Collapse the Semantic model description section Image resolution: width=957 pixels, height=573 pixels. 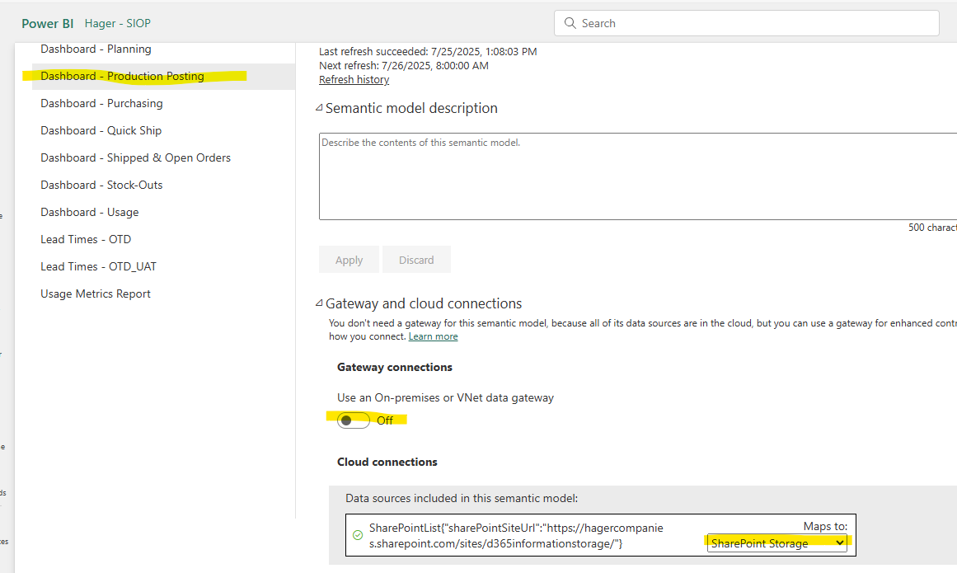click(319, 108)
